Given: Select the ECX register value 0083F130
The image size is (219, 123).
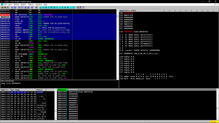Looking at the screenshot, I should [x=128, y=15].
